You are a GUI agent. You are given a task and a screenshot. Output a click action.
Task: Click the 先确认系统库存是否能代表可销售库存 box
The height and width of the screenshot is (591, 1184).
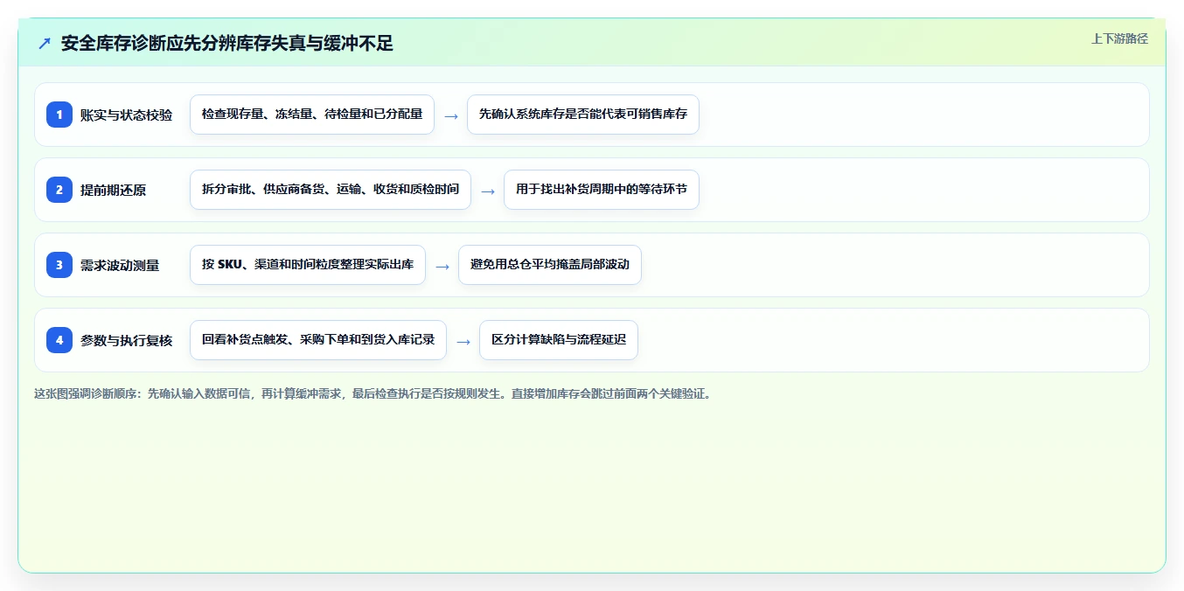click(x=583, y=115)
